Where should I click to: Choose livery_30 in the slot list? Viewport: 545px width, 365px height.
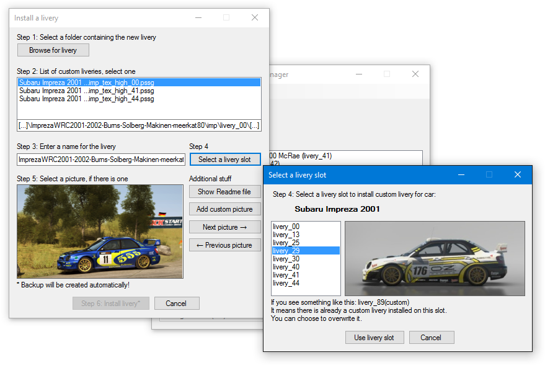pyautogui.click(x=306, y=258)
